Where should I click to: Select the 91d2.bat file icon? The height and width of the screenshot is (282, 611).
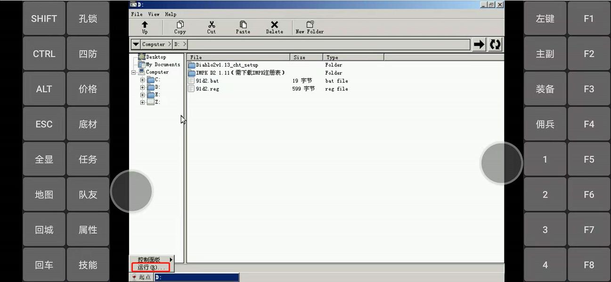pyautogui.click(x=191, y=81)
